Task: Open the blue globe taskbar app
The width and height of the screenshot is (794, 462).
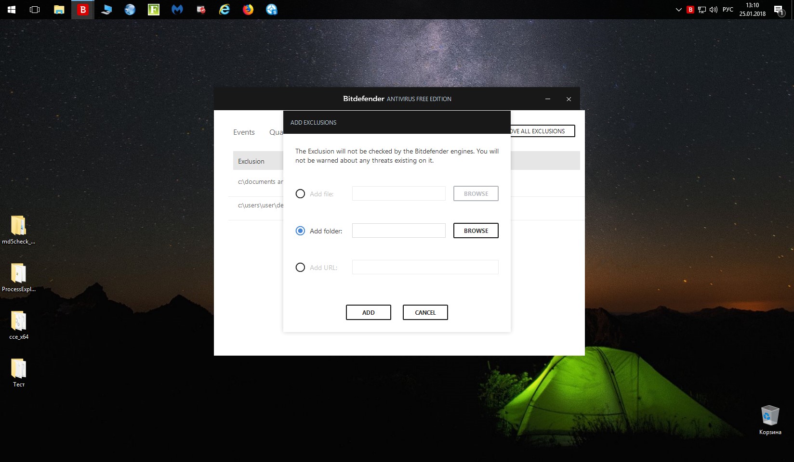Action: point(130,10)
